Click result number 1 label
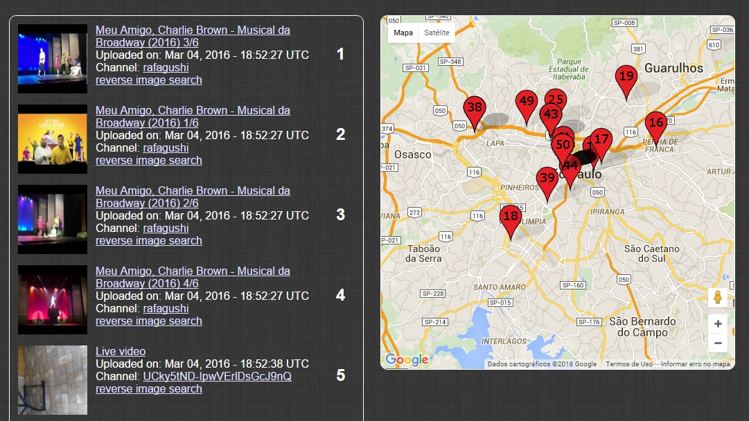 click(x=340, y=54)
